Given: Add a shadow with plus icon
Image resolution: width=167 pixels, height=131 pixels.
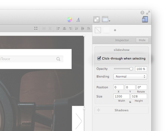Looking at the screenshot, I should tap(98, 110).
